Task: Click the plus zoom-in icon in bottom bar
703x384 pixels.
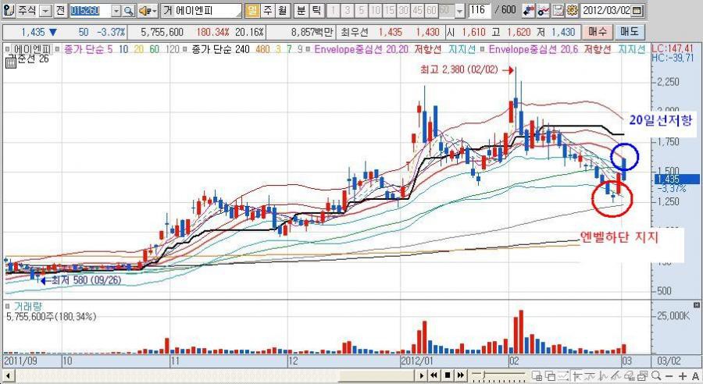Action: point(683,376)
